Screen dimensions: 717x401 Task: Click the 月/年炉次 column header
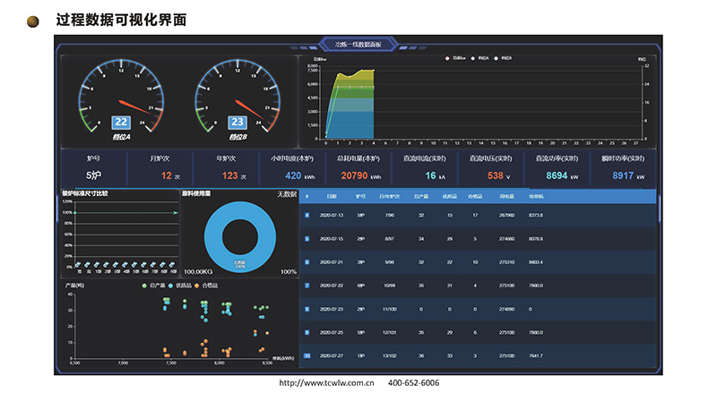tap(389, 196)
